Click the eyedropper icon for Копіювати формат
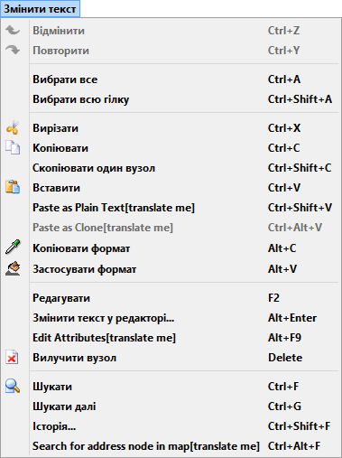This screenshot has width=342, height=458. pyautogui.click(x=13, y=247)
